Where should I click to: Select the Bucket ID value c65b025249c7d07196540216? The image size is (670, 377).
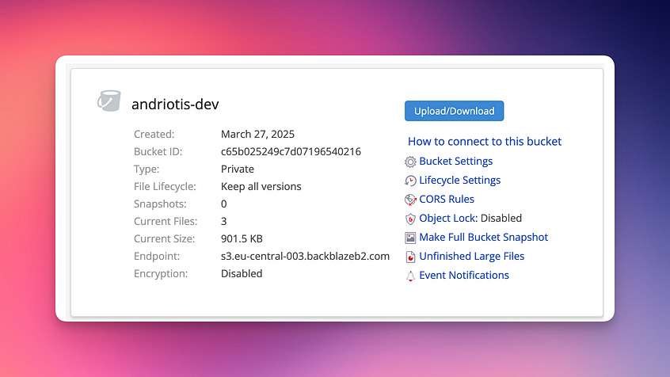[x=291, y=152]
